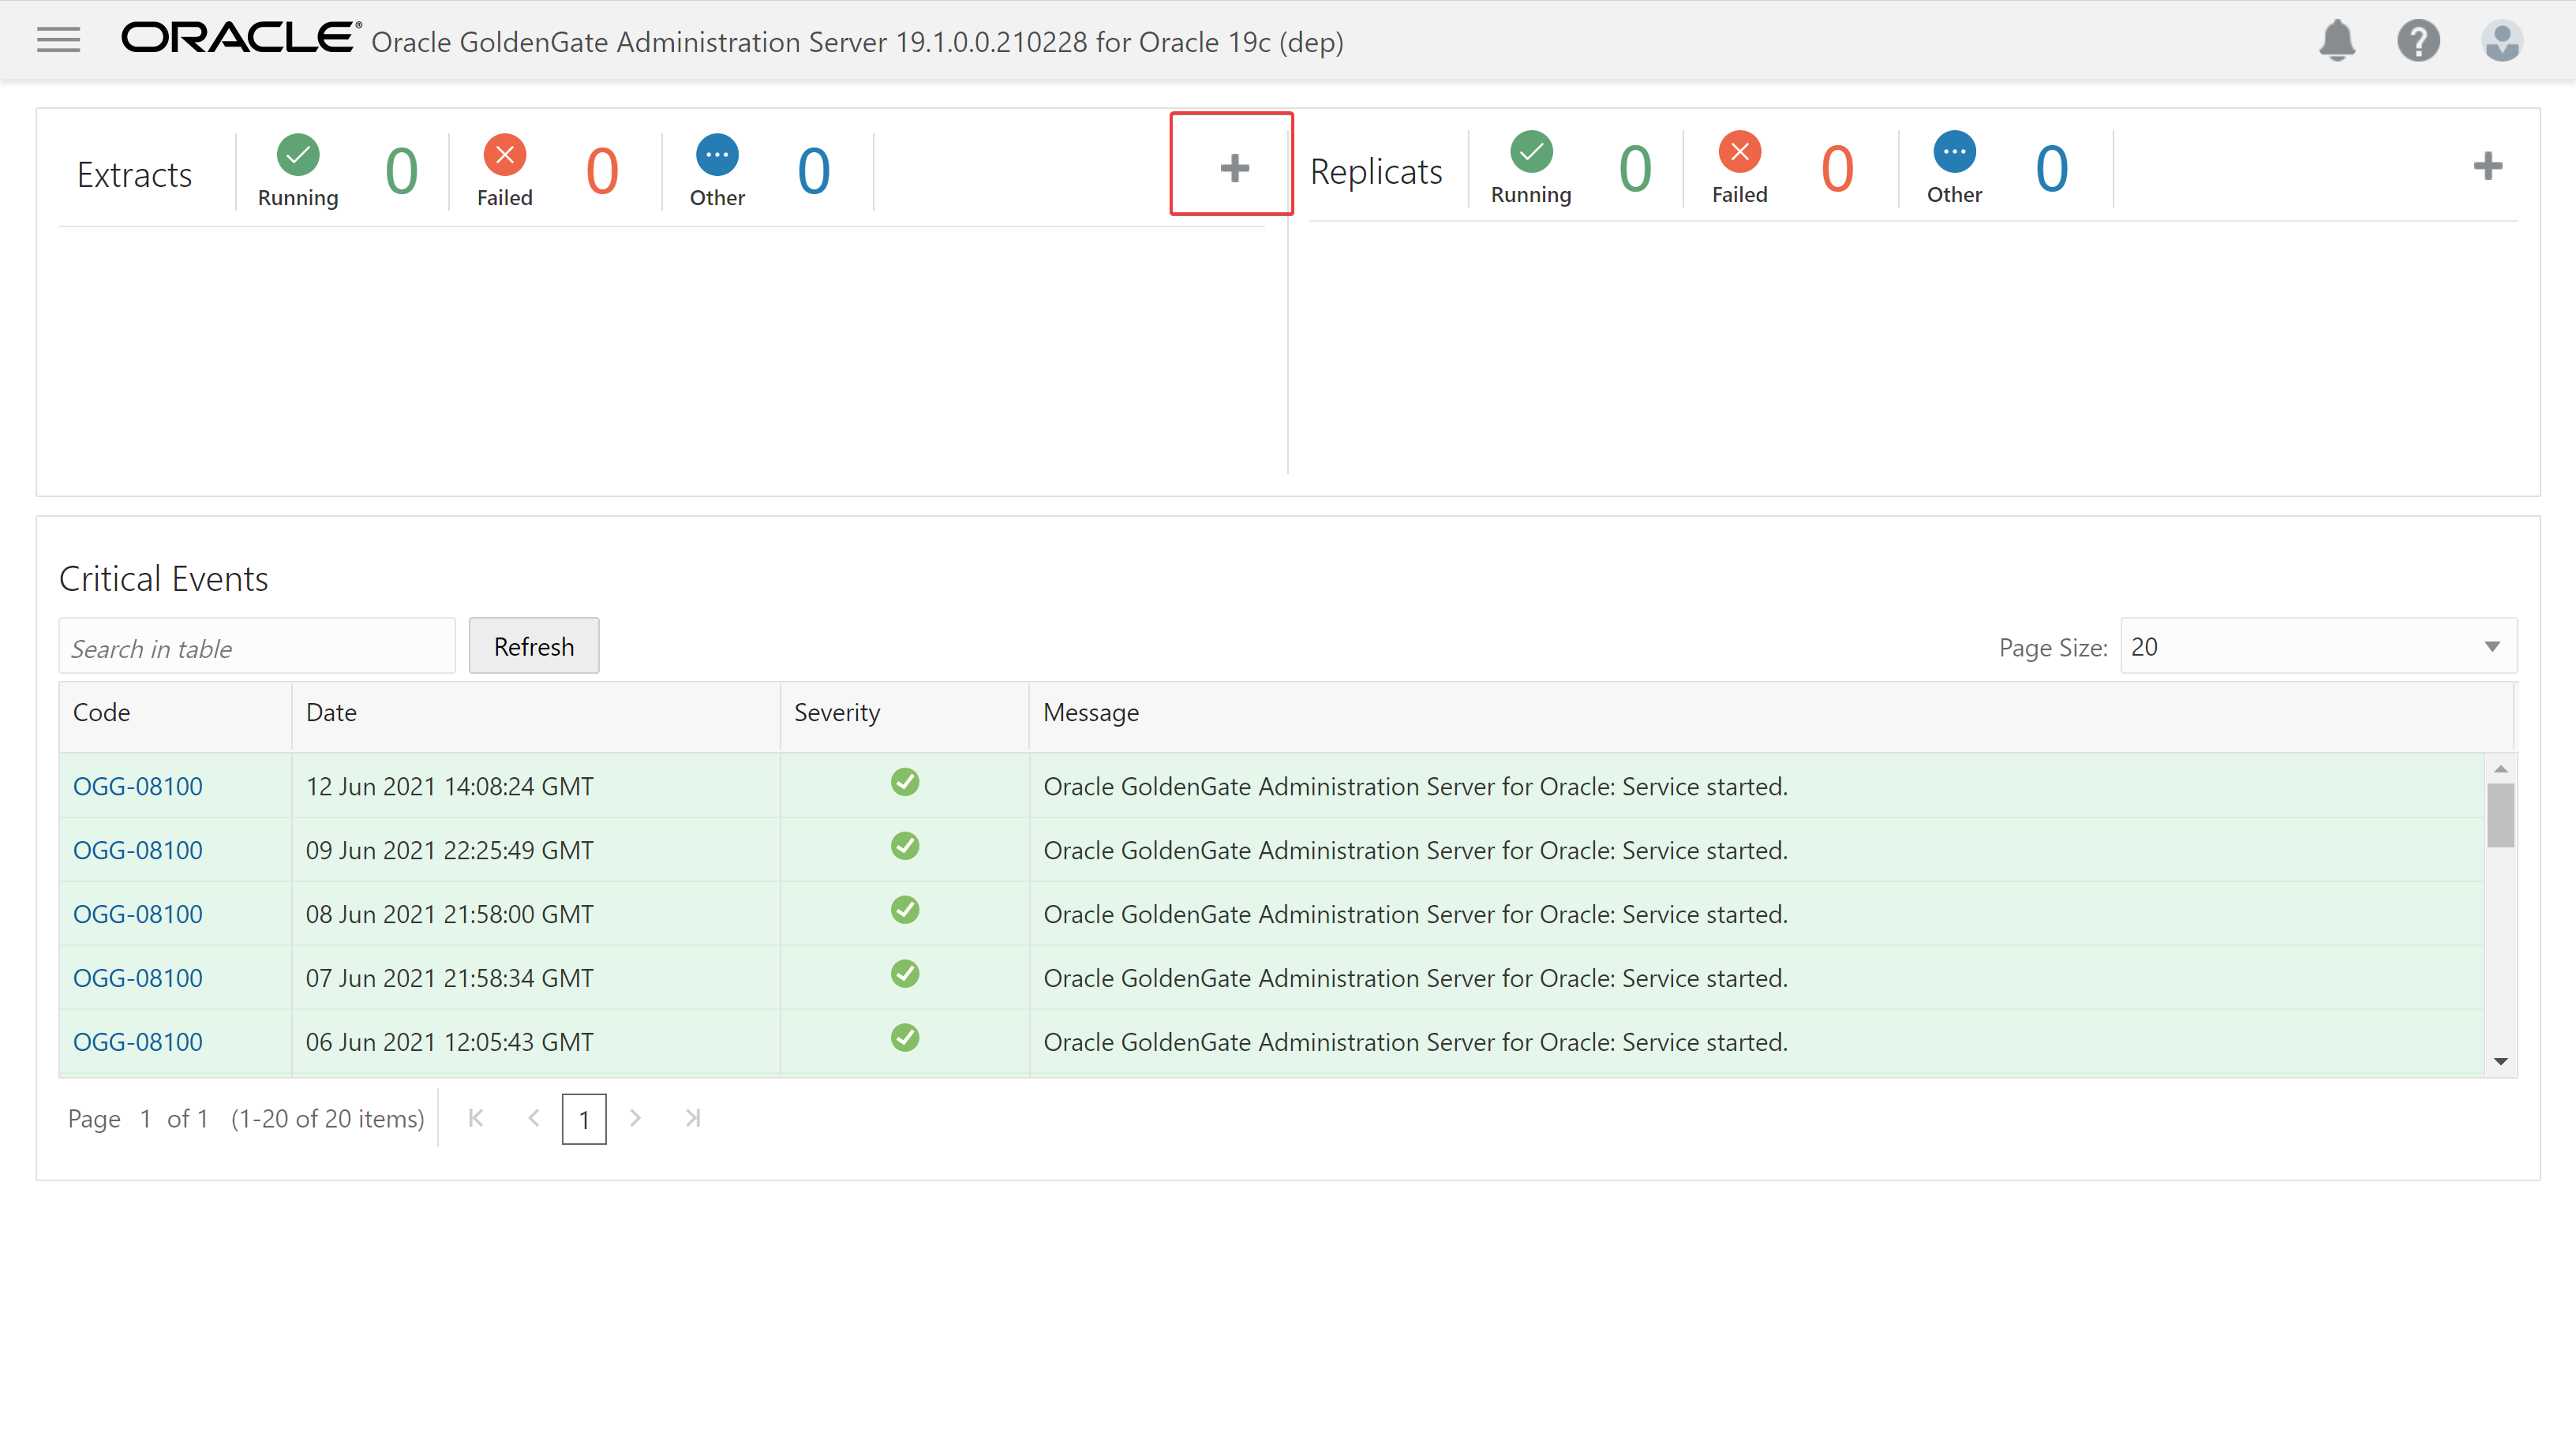Viewport: 2576px width, 1451px height.
Task: Click the plus icon to add Replicat
Action: point(2487,165)
